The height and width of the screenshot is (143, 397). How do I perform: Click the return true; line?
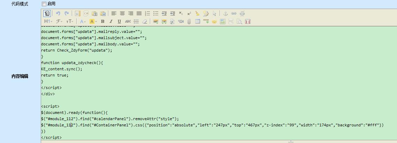click(55, 75)
